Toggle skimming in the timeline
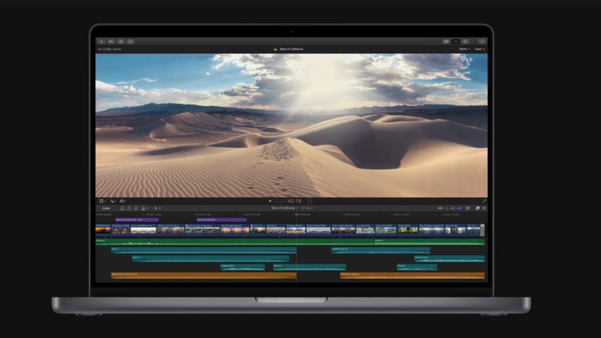601x338 pixels. point(440,208)
